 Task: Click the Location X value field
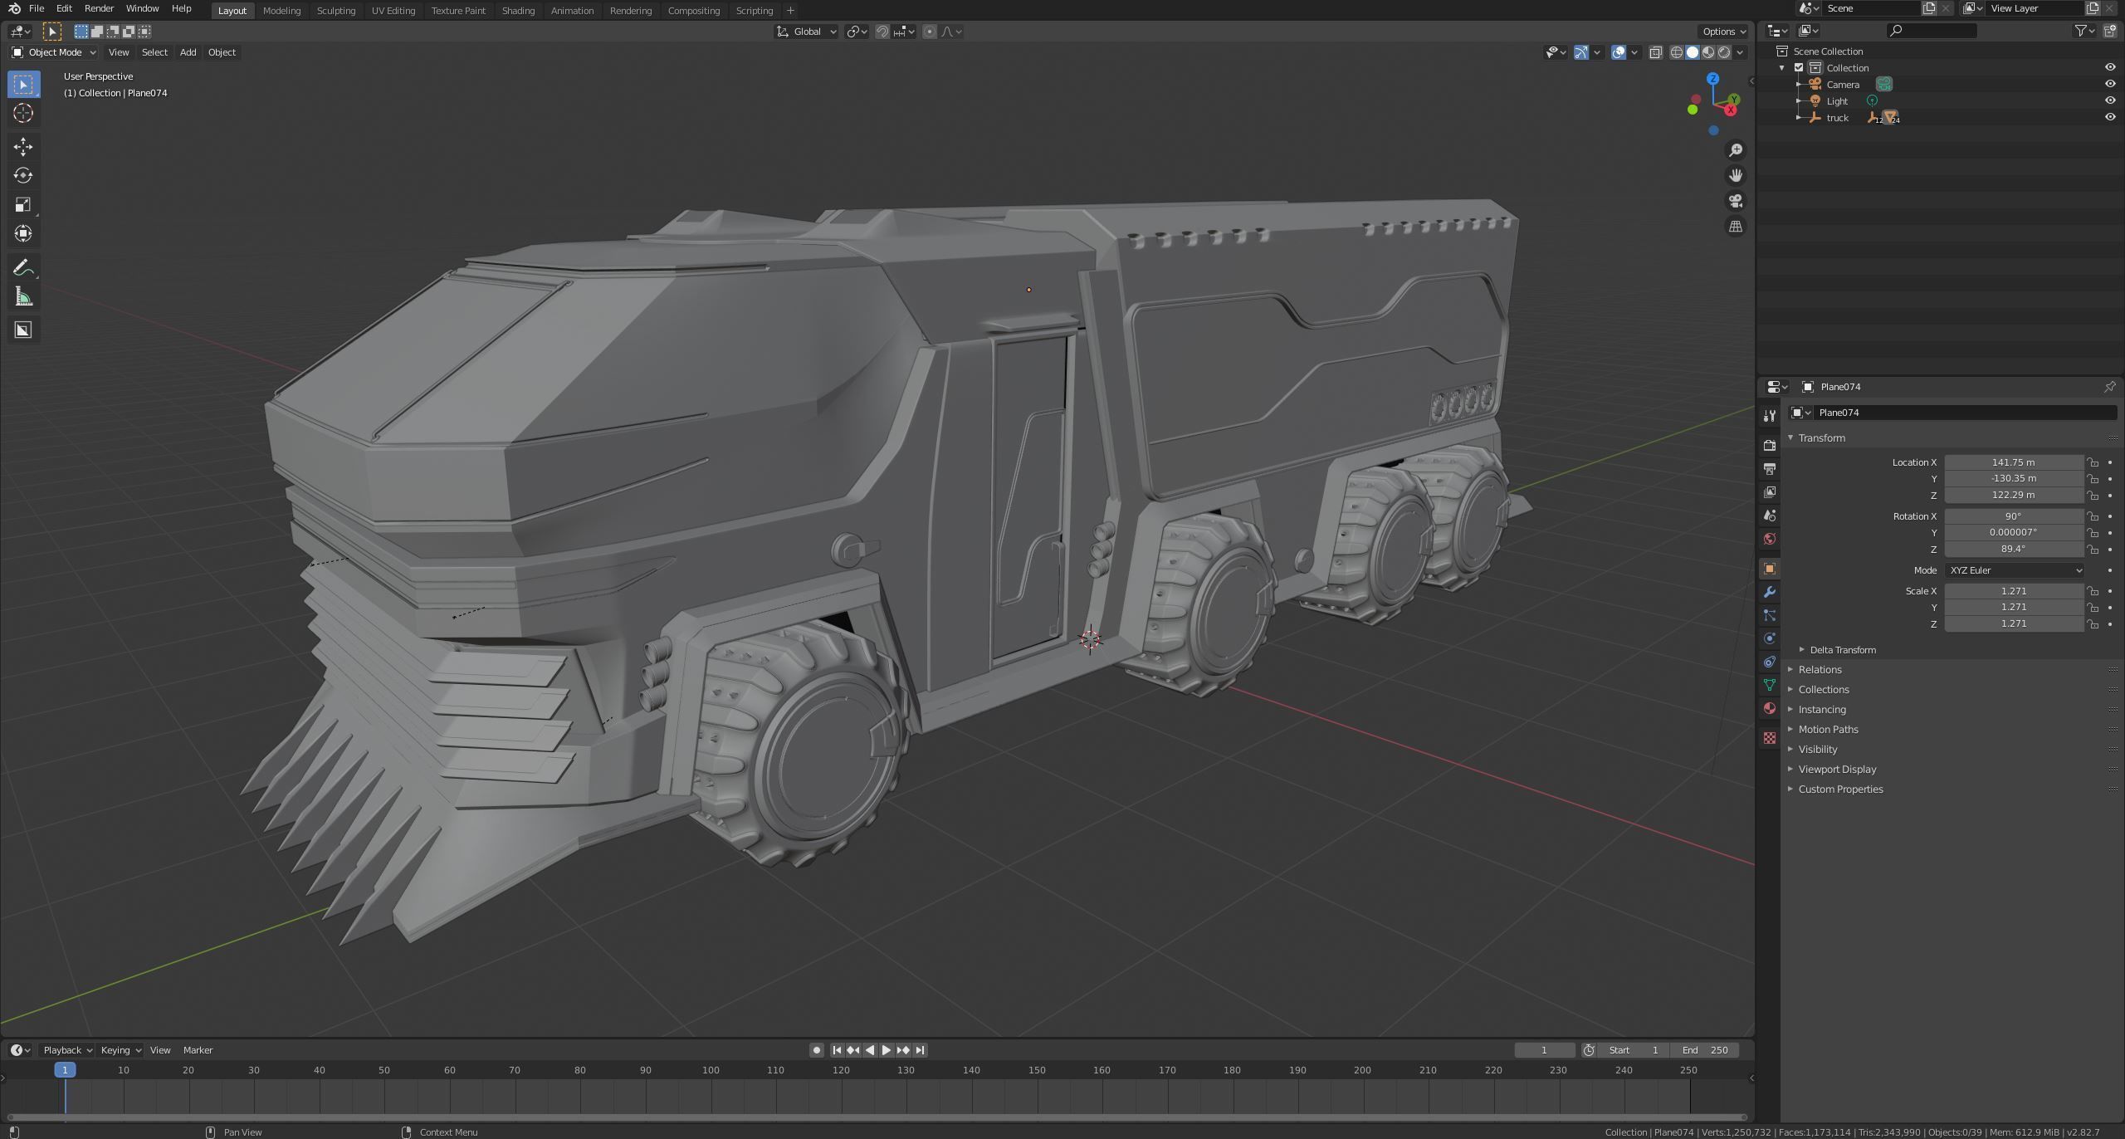(2013, 462)
